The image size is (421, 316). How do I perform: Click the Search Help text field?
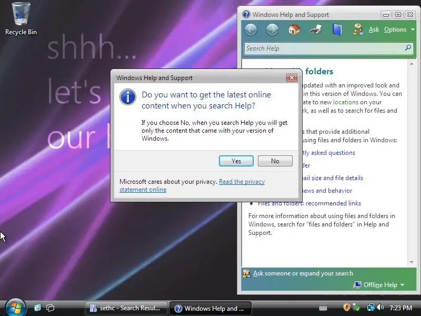pyautogui.click(x=324, y=48)
